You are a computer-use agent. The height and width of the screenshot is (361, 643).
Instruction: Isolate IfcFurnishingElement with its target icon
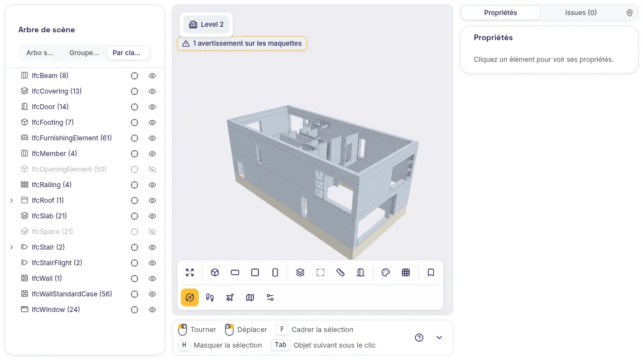coord(135,138)
